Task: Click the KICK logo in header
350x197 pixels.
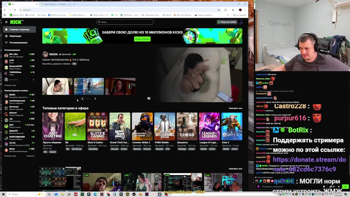Action: point(17,22)
